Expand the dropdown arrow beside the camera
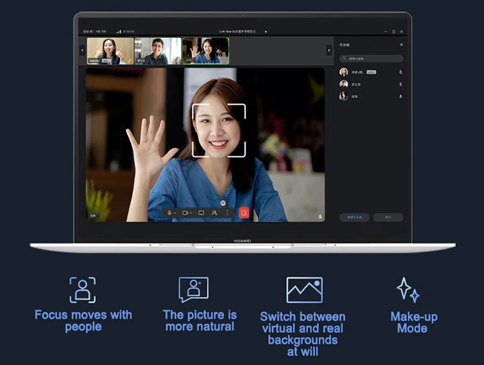Image resolution: width=484 pixels, height=365 pixels. pyautogui.click(x=191, y=213)
